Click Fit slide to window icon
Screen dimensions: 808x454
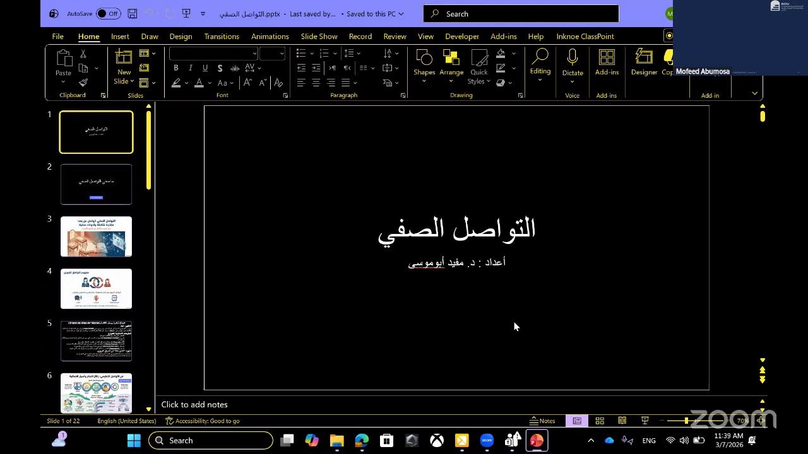point(761,421)
